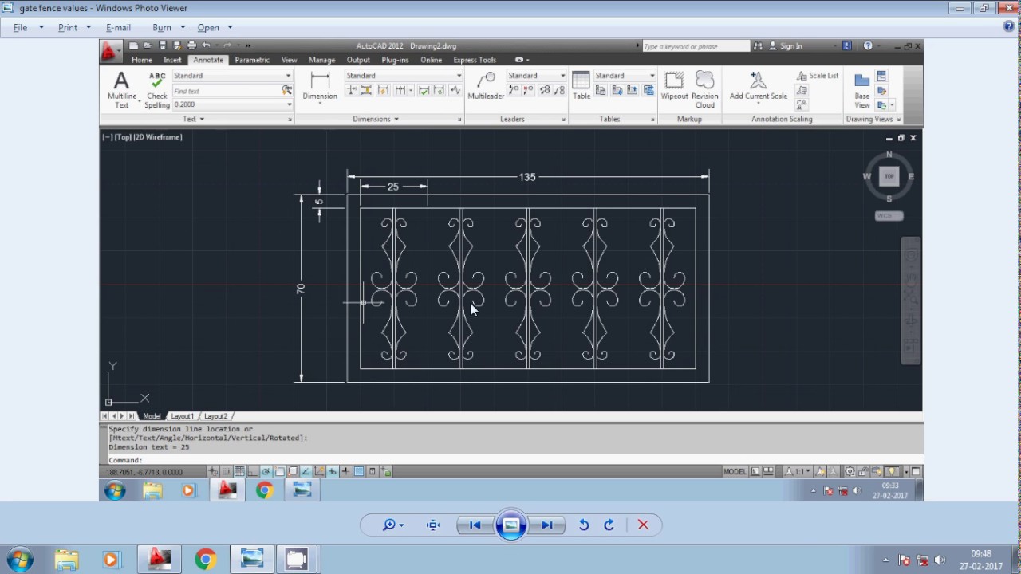This screenshot has width=1021, height=574.
Task: Open the AutoCAD application menu button
Action: tap(109, 53)
